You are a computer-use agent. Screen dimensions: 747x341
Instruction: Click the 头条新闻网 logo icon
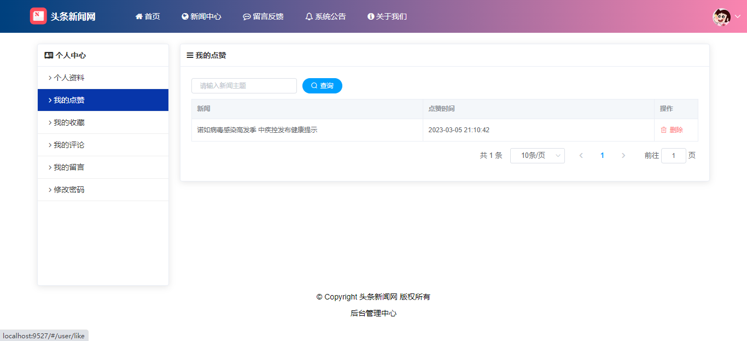pos(38,16)
